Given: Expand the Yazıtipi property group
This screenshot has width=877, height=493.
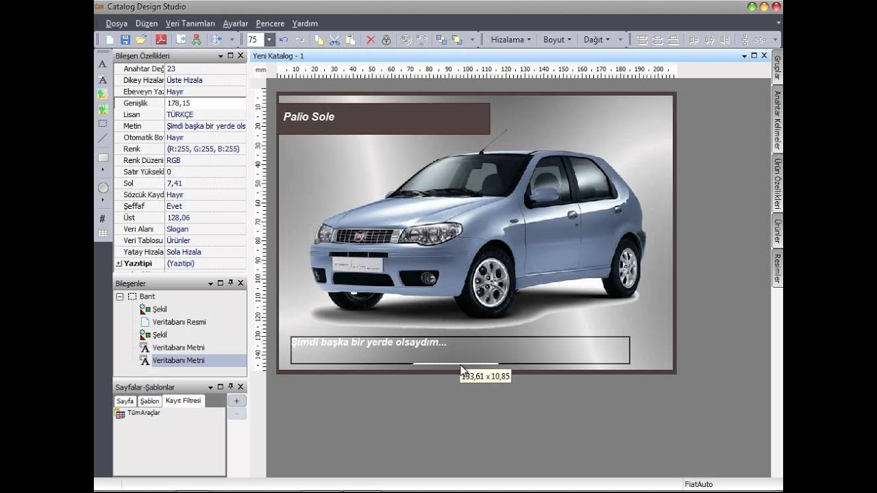Looking at the screenshot, I should (x=119, y=264).
